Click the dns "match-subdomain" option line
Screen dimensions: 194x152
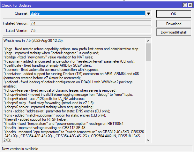(55, 115)
